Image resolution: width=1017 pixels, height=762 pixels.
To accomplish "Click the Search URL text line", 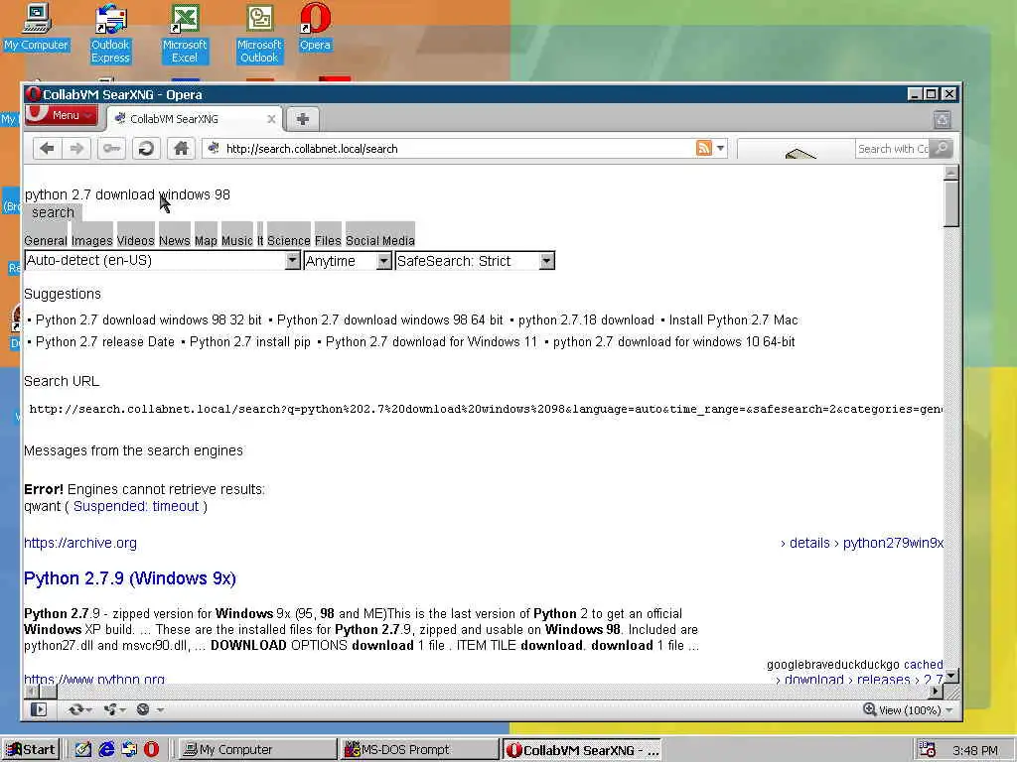I will 485,409.
